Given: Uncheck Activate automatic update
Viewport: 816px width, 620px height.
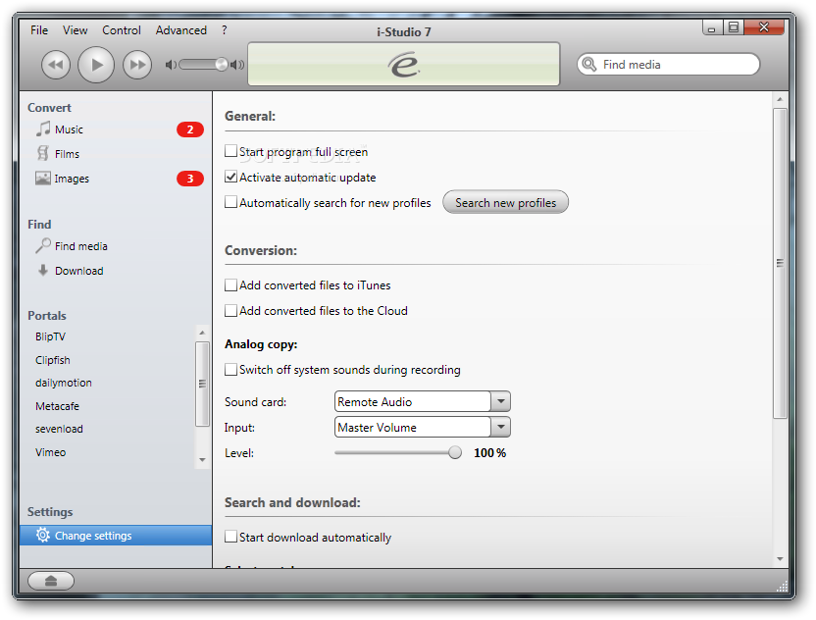Looking at the screenshot, I should click(x=230, y=177).
